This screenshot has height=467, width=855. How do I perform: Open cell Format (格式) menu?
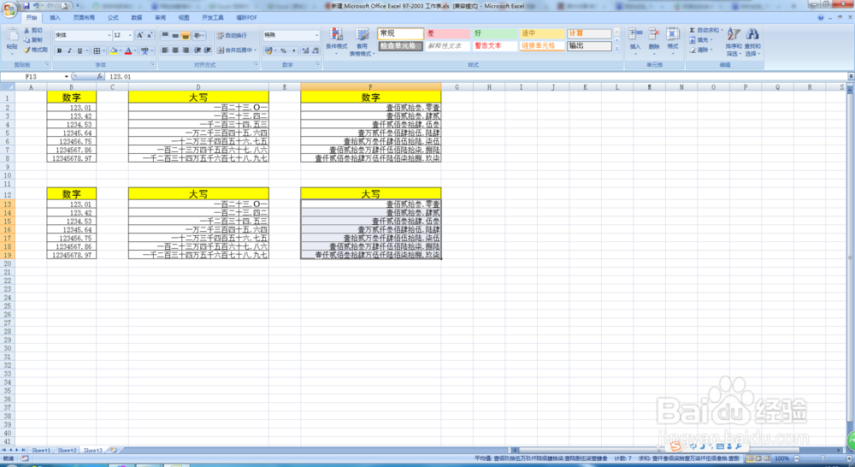673,40
